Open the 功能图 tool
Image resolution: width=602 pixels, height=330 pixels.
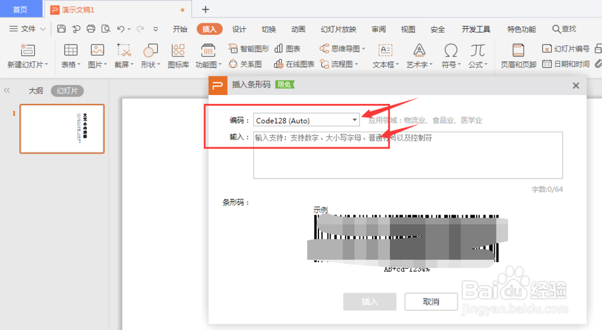[208, 56]
